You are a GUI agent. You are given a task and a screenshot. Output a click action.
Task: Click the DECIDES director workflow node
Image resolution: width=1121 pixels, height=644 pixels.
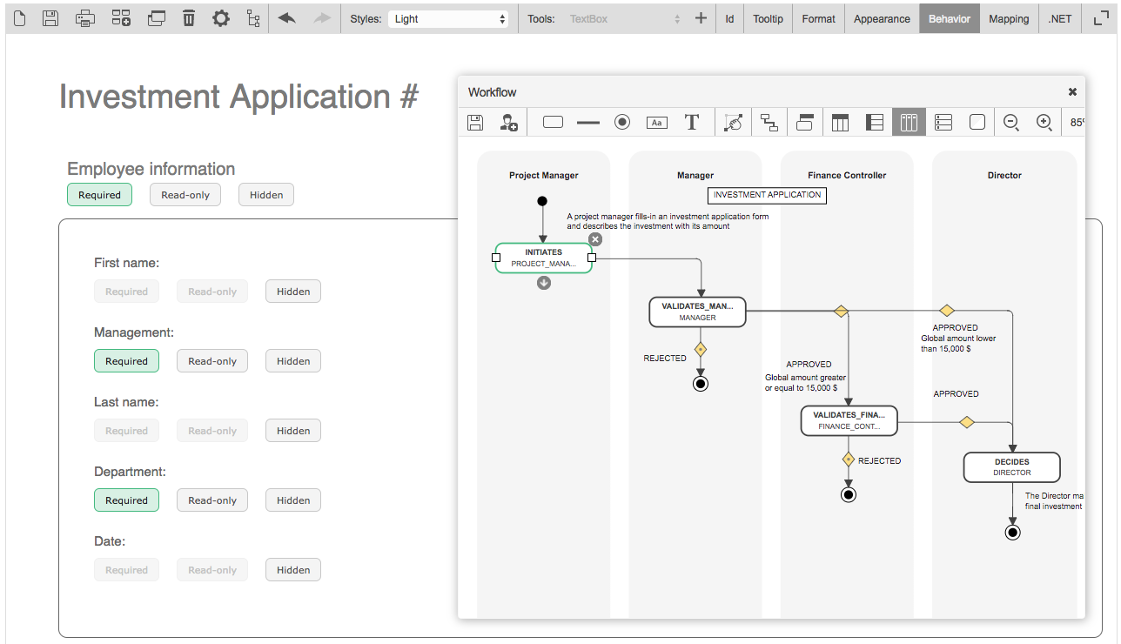(1011, 467)
